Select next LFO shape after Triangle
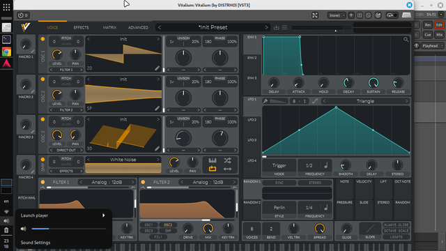This screenshot has height=251, width=446. pos(406,101)
